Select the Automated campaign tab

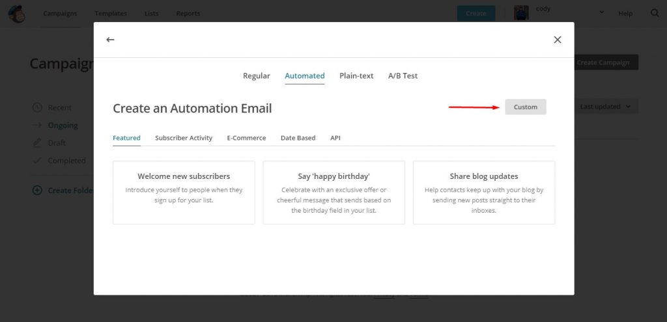(305, 75)
